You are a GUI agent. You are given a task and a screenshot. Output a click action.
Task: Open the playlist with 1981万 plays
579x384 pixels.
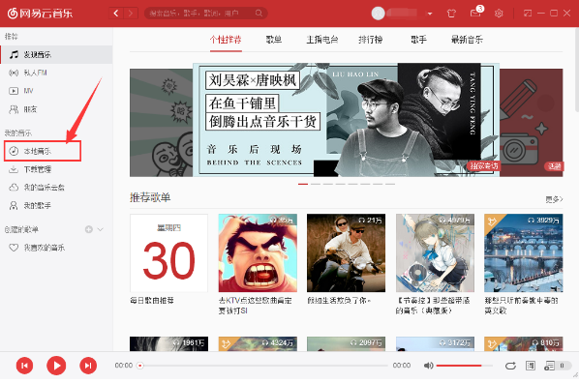[168, 343]
